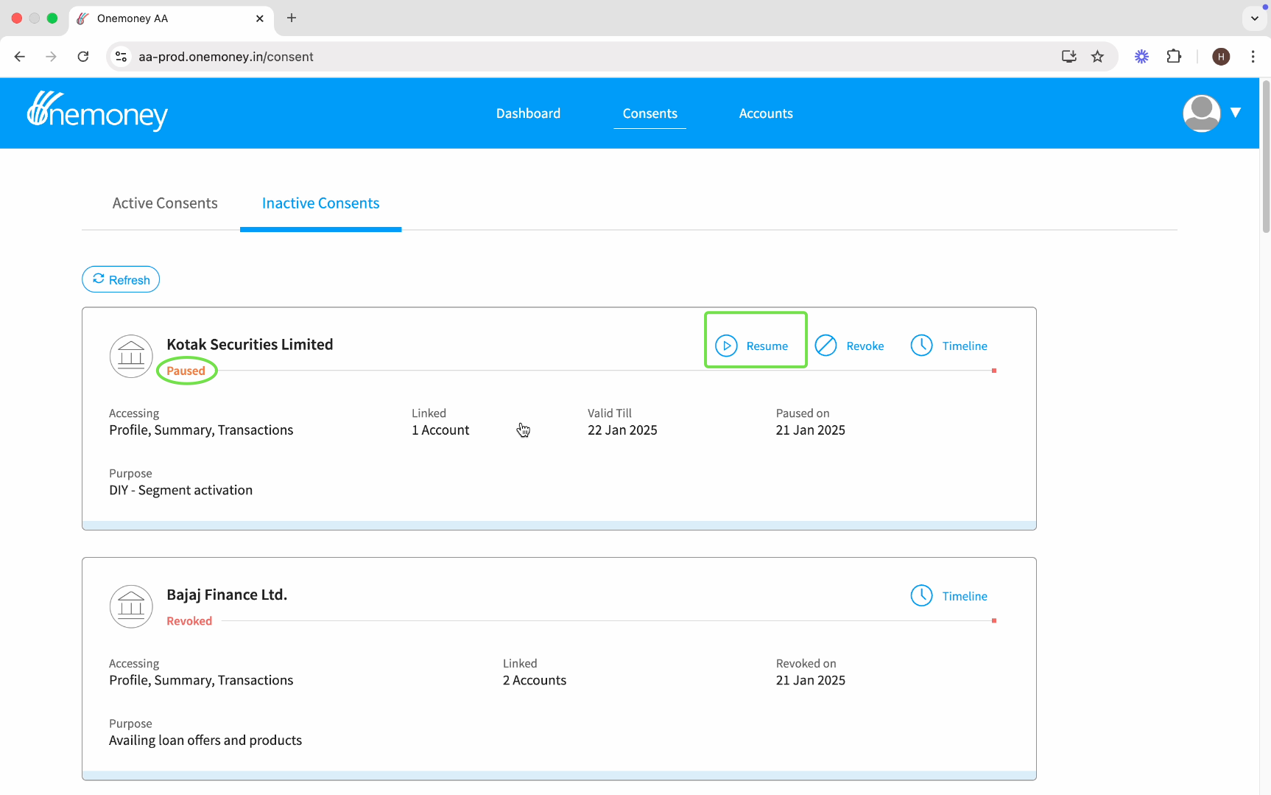Viewport: 1271px width, 795px height.
Task: Click the Kotak Securities Limited title
Action: coord(250,344)
